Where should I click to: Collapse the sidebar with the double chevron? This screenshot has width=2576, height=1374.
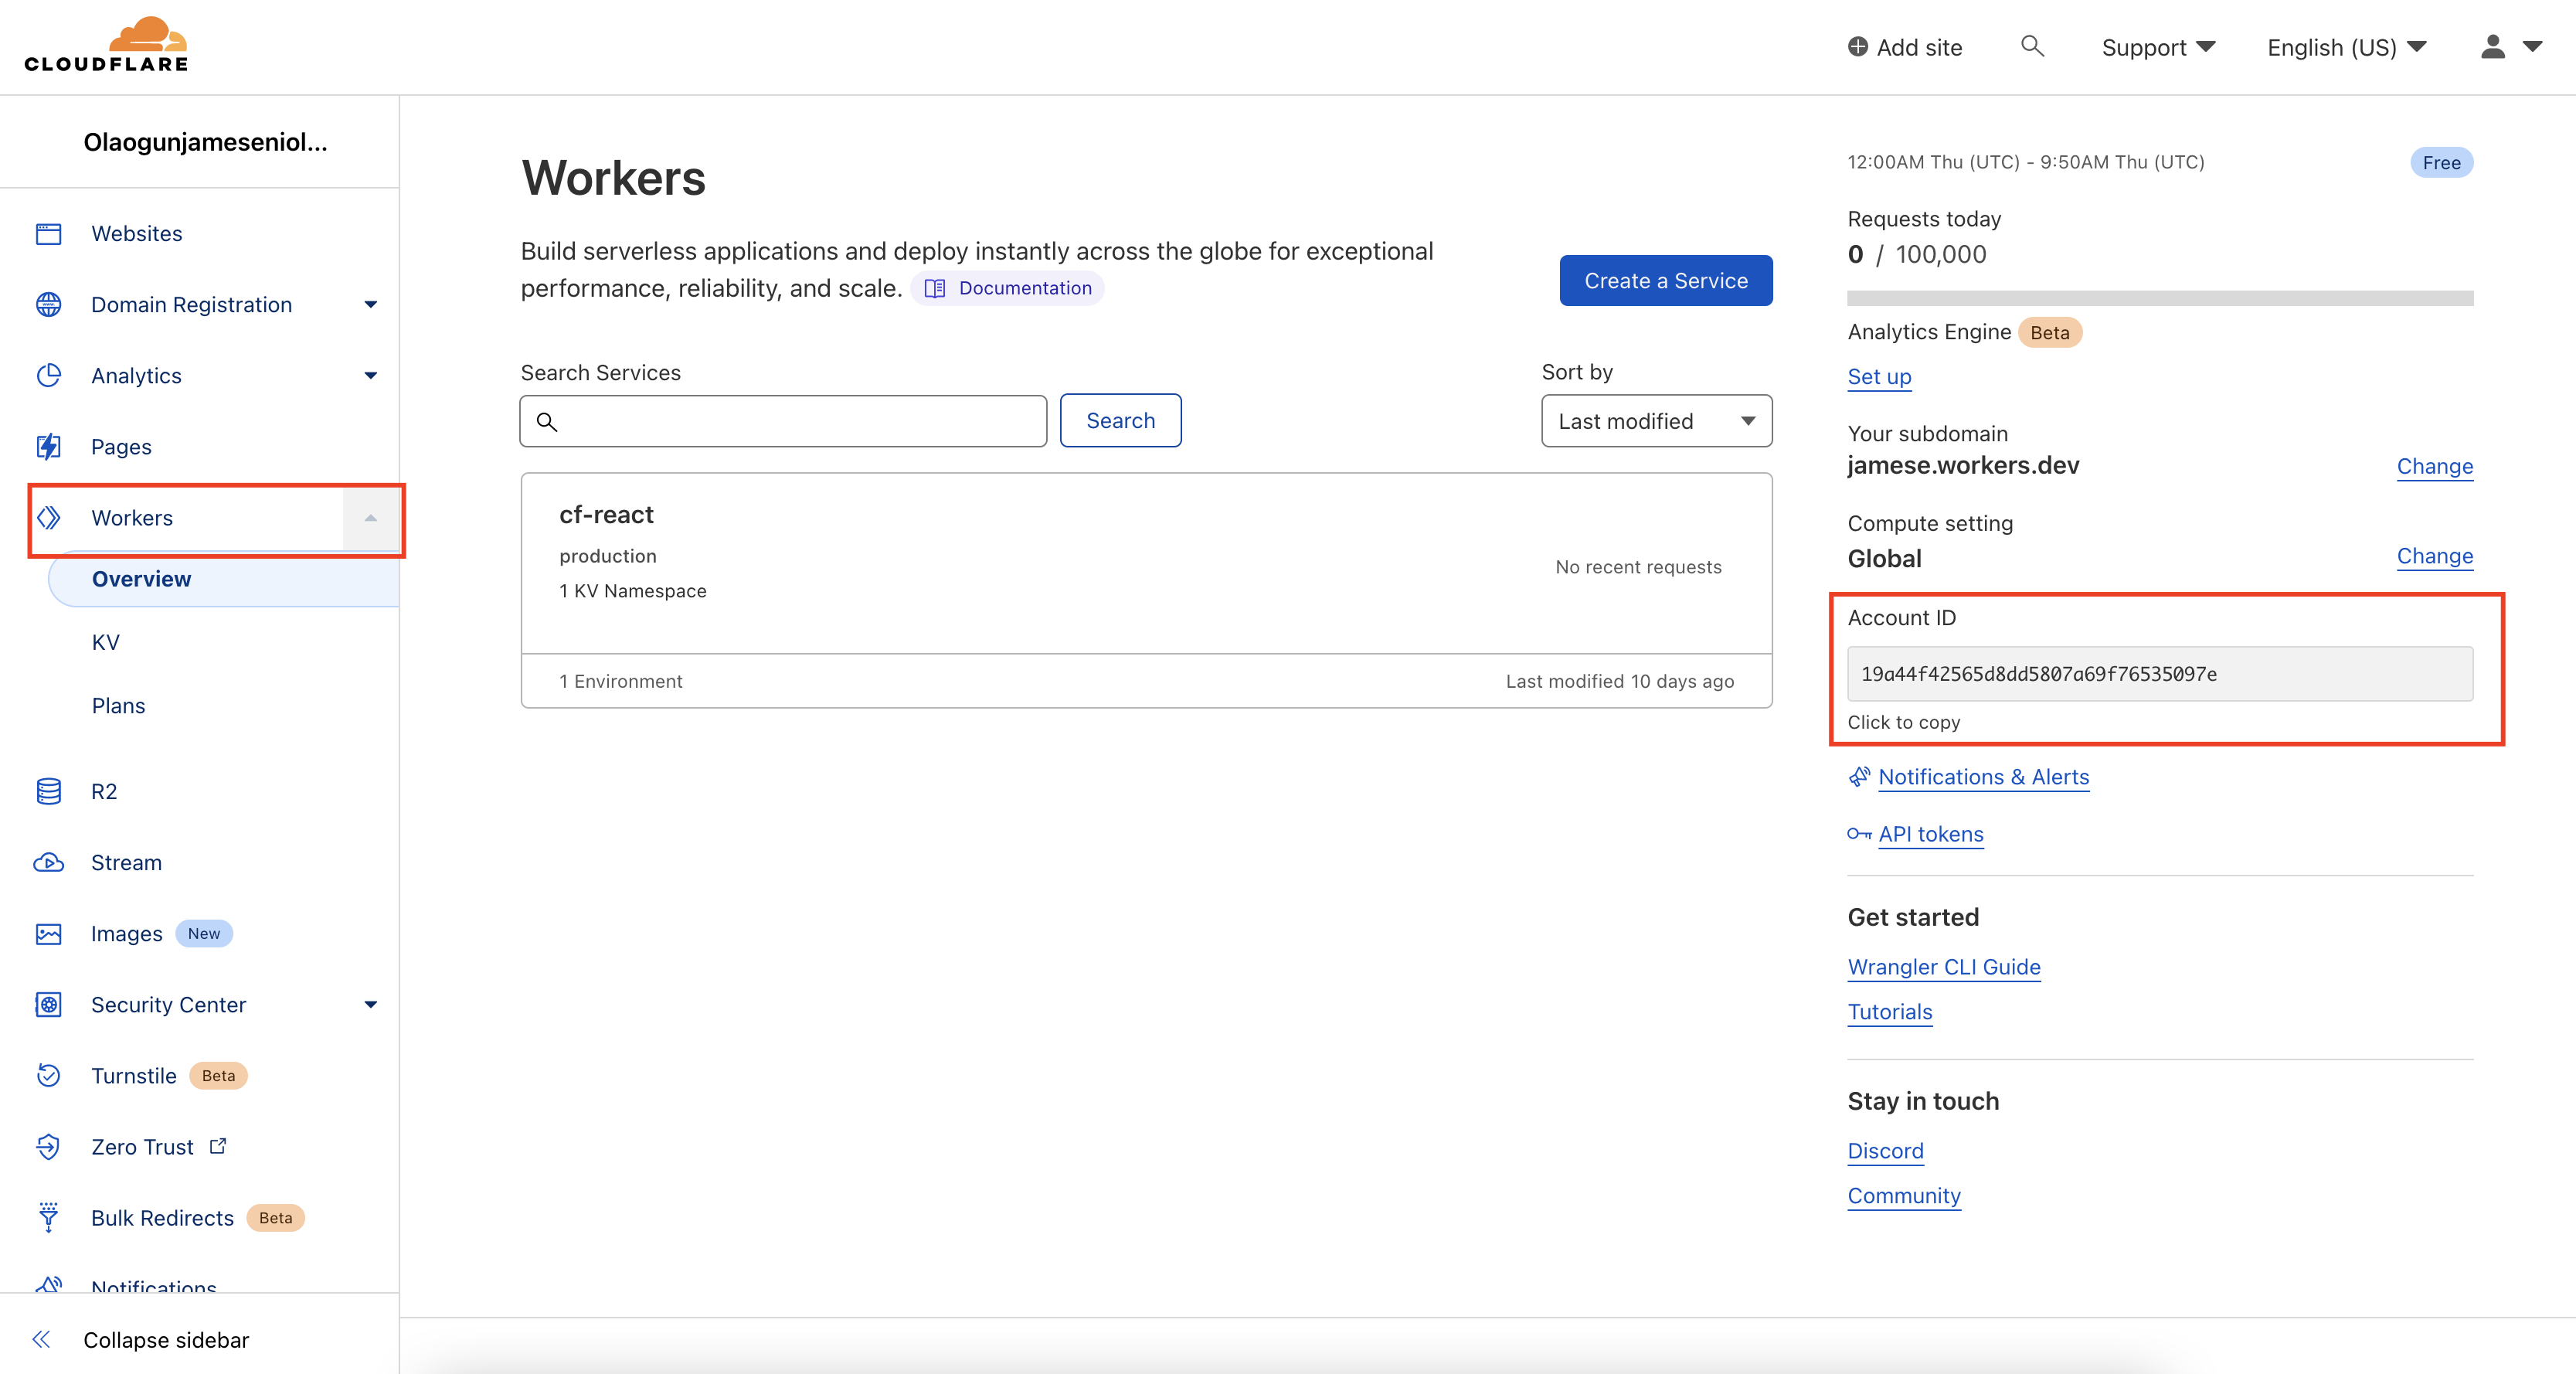pos(42,1339)
